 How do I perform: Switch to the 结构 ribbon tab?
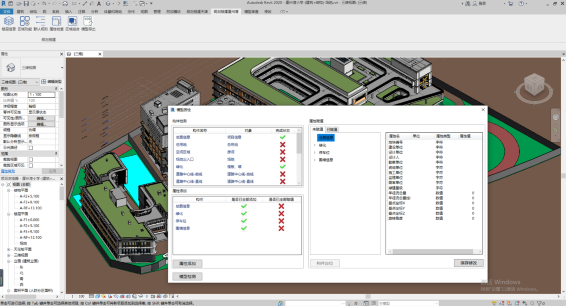point(33,11)
